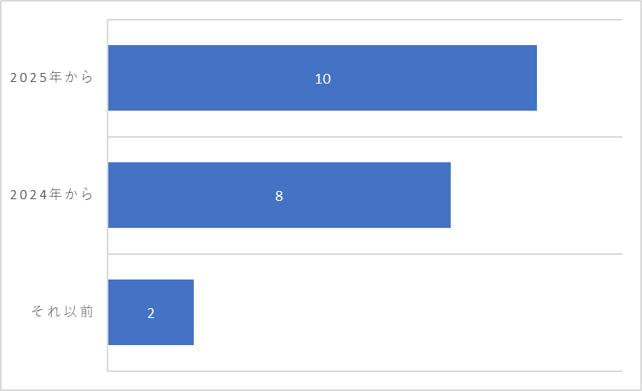Select the 2024年から axis label
The image size is (642, 391).
click(x=52, y=194)
